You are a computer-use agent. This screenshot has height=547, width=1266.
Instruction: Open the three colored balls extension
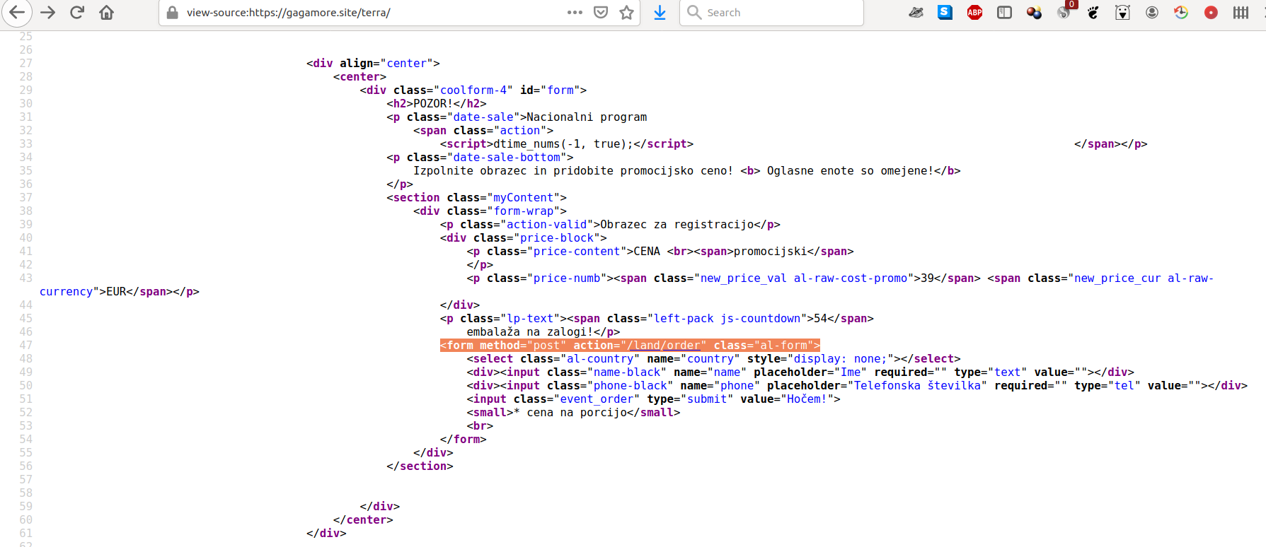click(x=1034, y=12)
